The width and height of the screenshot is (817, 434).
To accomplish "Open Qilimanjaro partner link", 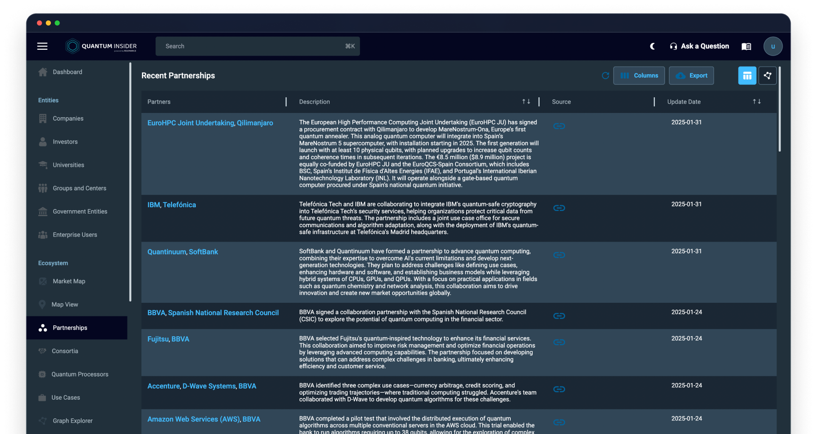I will [255, 123].
